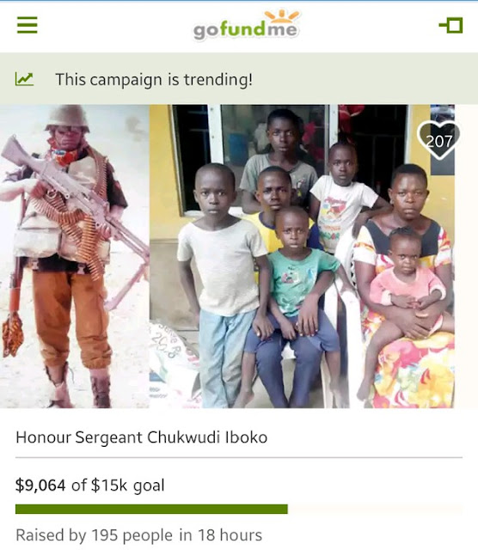
Task: Click the 'of $15k goal' text
Action: 118,485
